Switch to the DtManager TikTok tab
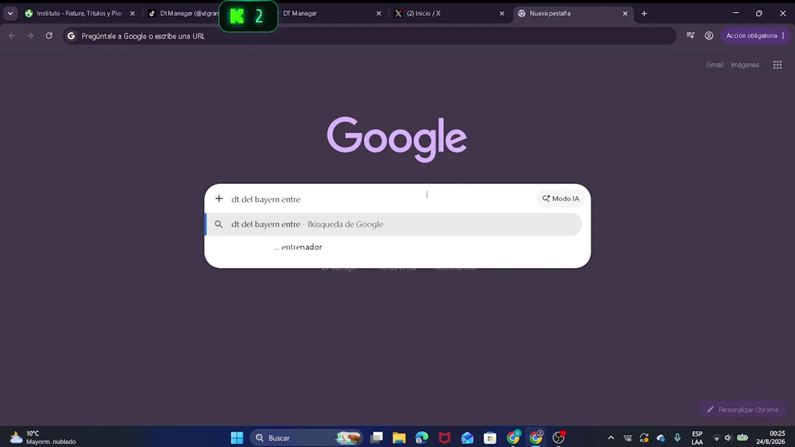 [x=183, y=13]
